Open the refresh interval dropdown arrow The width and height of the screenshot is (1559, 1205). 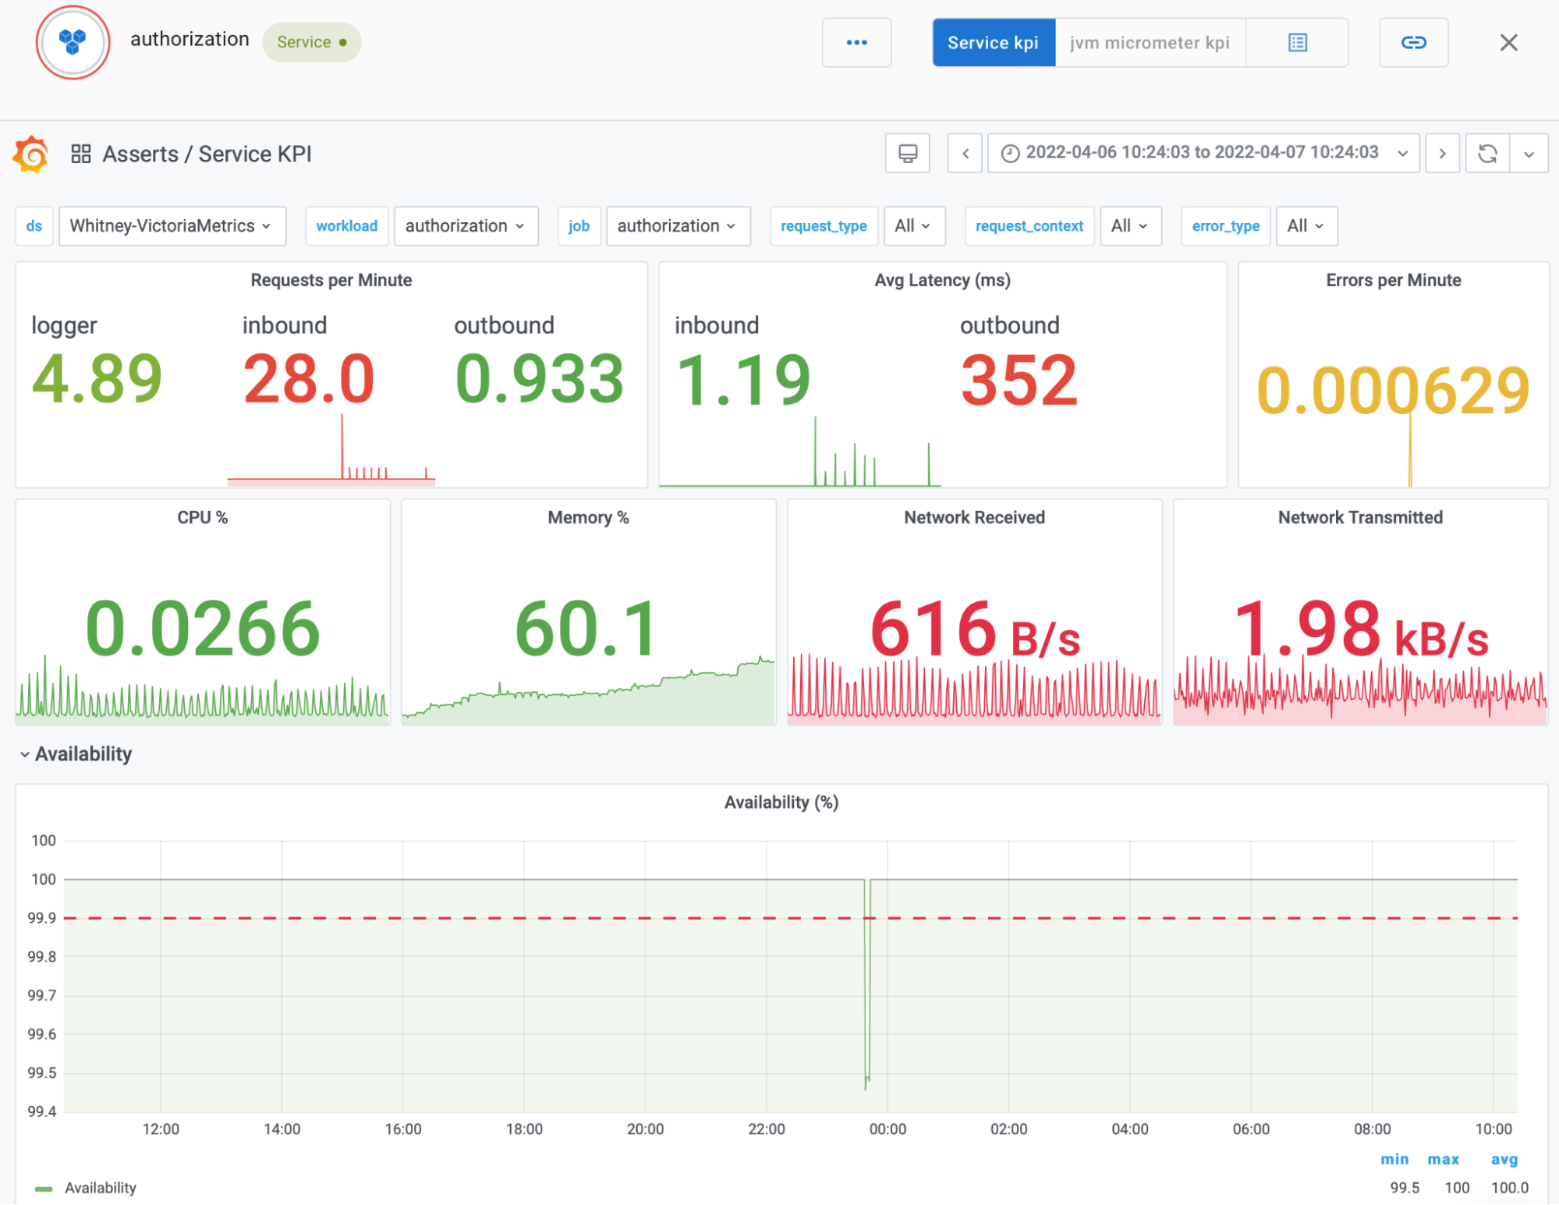(x=1529, y=154)
